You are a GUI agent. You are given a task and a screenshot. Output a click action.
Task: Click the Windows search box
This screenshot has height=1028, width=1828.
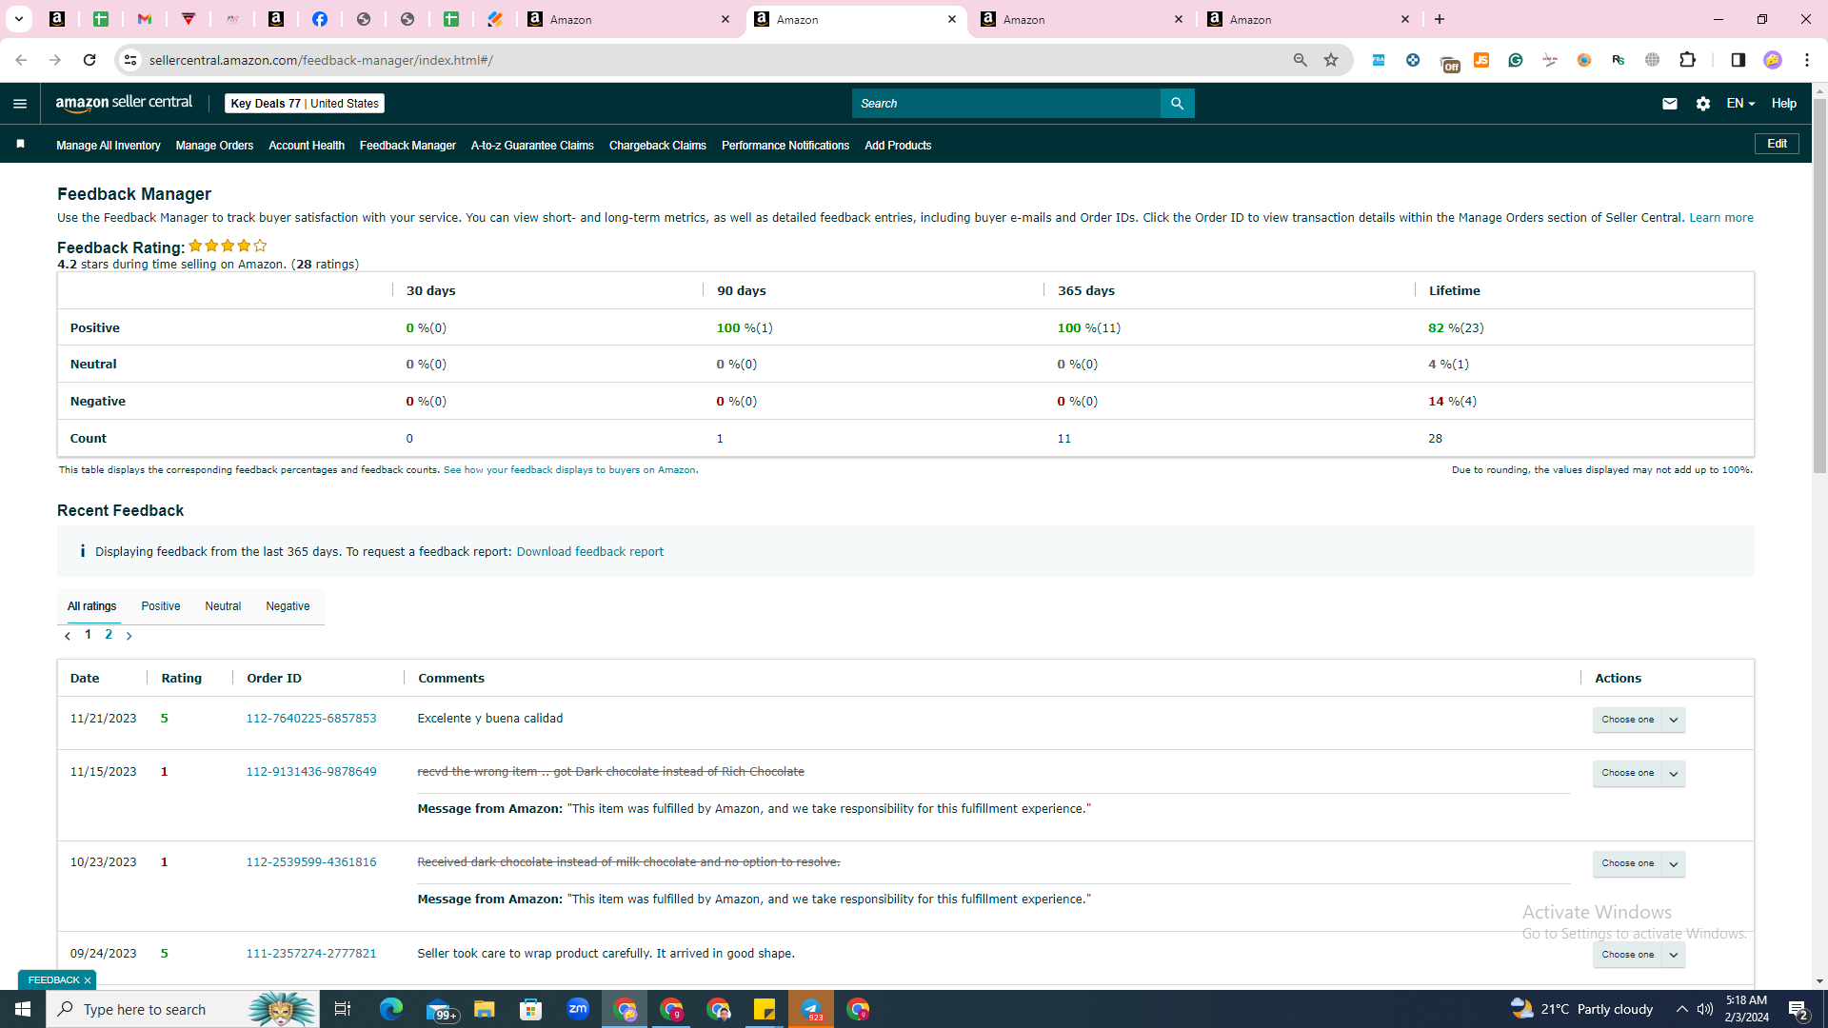[181, 1009]
